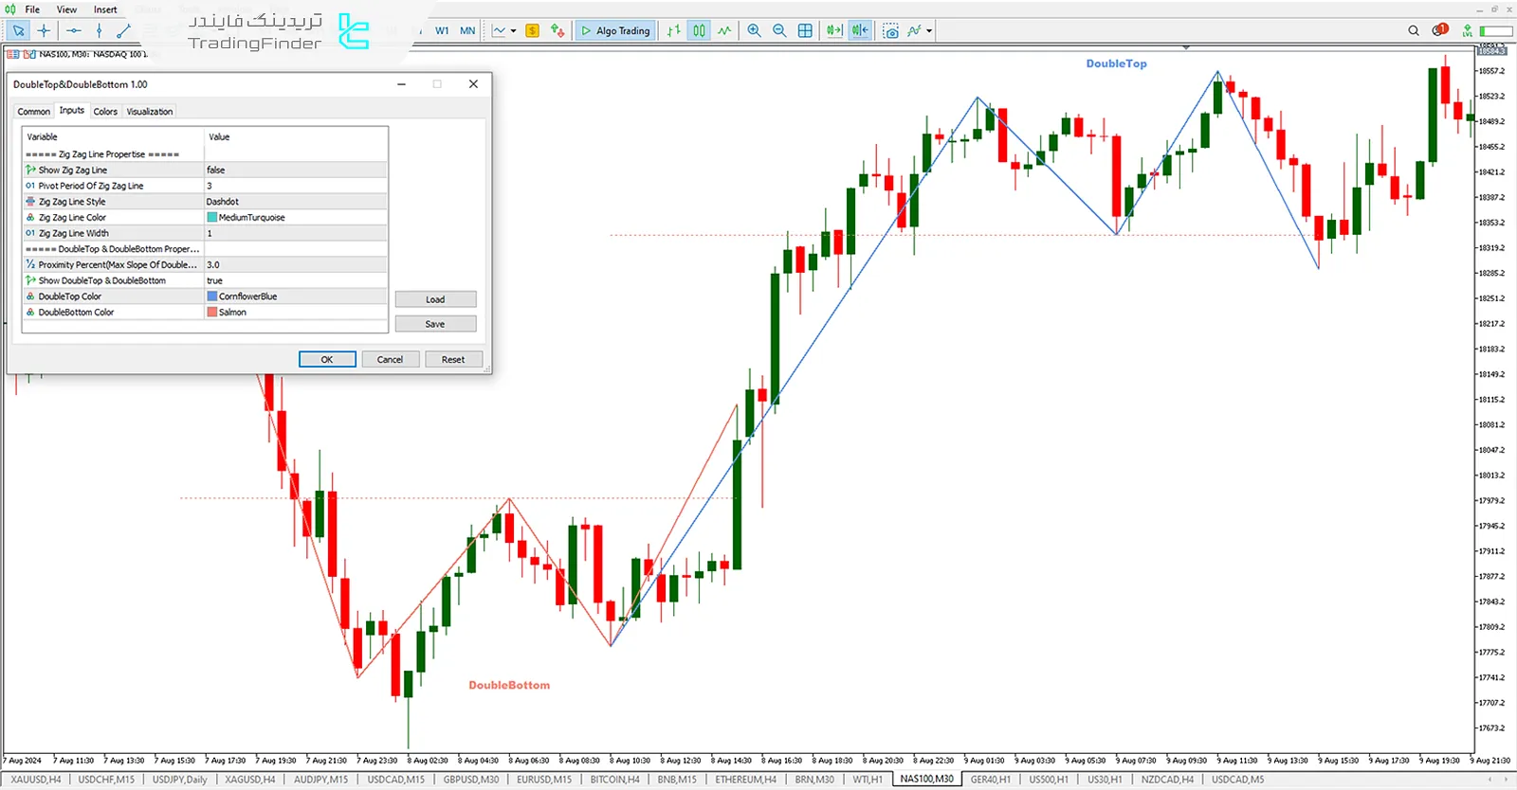Viewport: 1517px width, 790px height.
Task: Open search with the magnifier icon
Action: (x=1414, y=30)
